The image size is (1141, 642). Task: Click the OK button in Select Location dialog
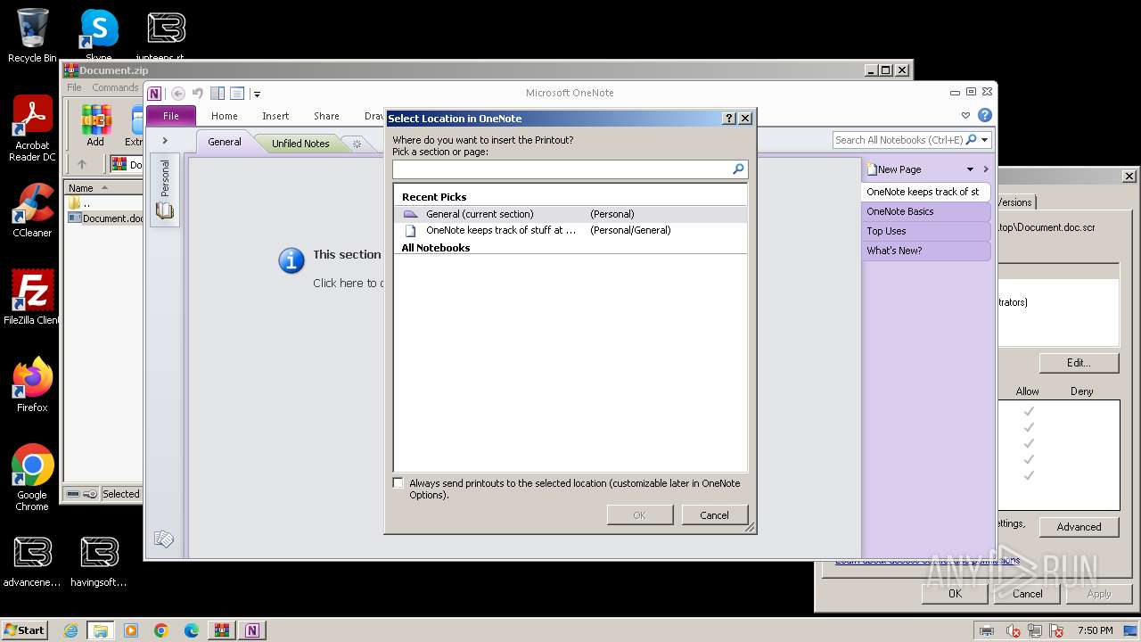pyautogui.click(x=639, y=515)
